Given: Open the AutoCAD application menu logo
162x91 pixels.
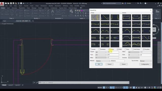Looking at the screenshot, I should click(2, 4).
